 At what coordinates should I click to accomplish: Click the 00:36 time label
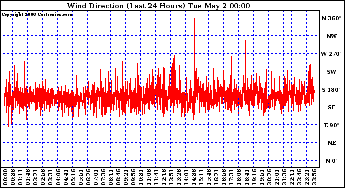point(13,177)
